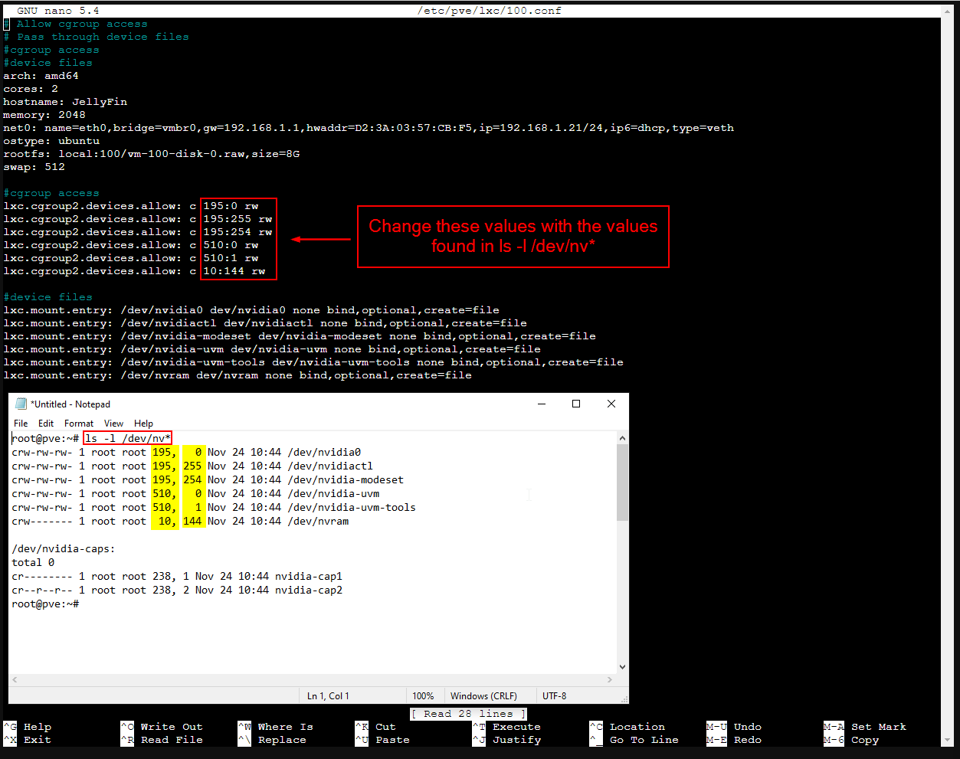The height and width of the screenshot is (759, 960).
Task: Minimize the Untitled Notepad window
Action: 541,404
